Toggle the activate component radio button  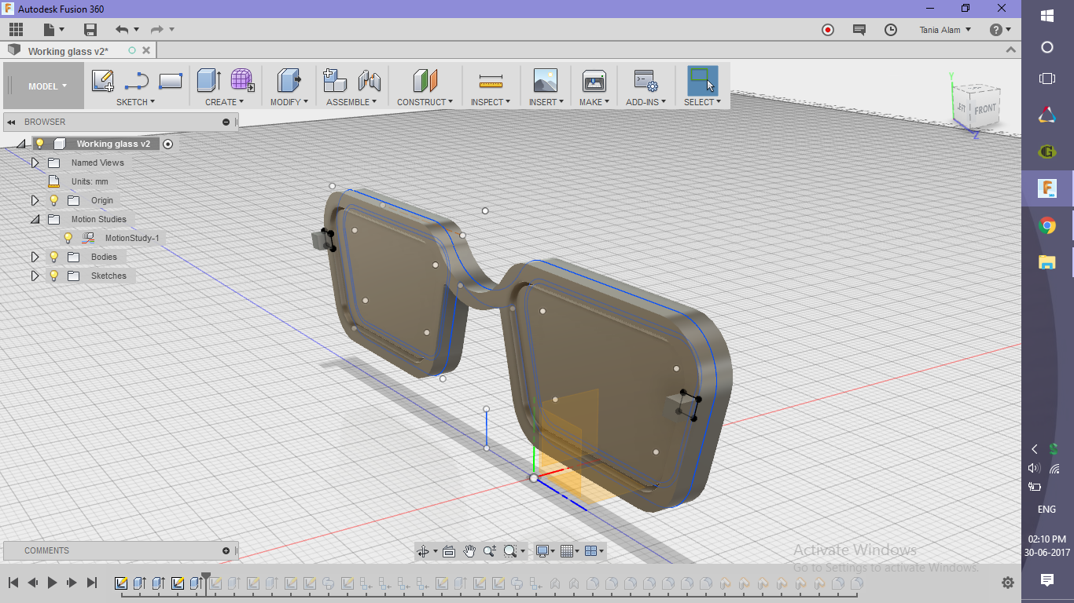[167, 144]
